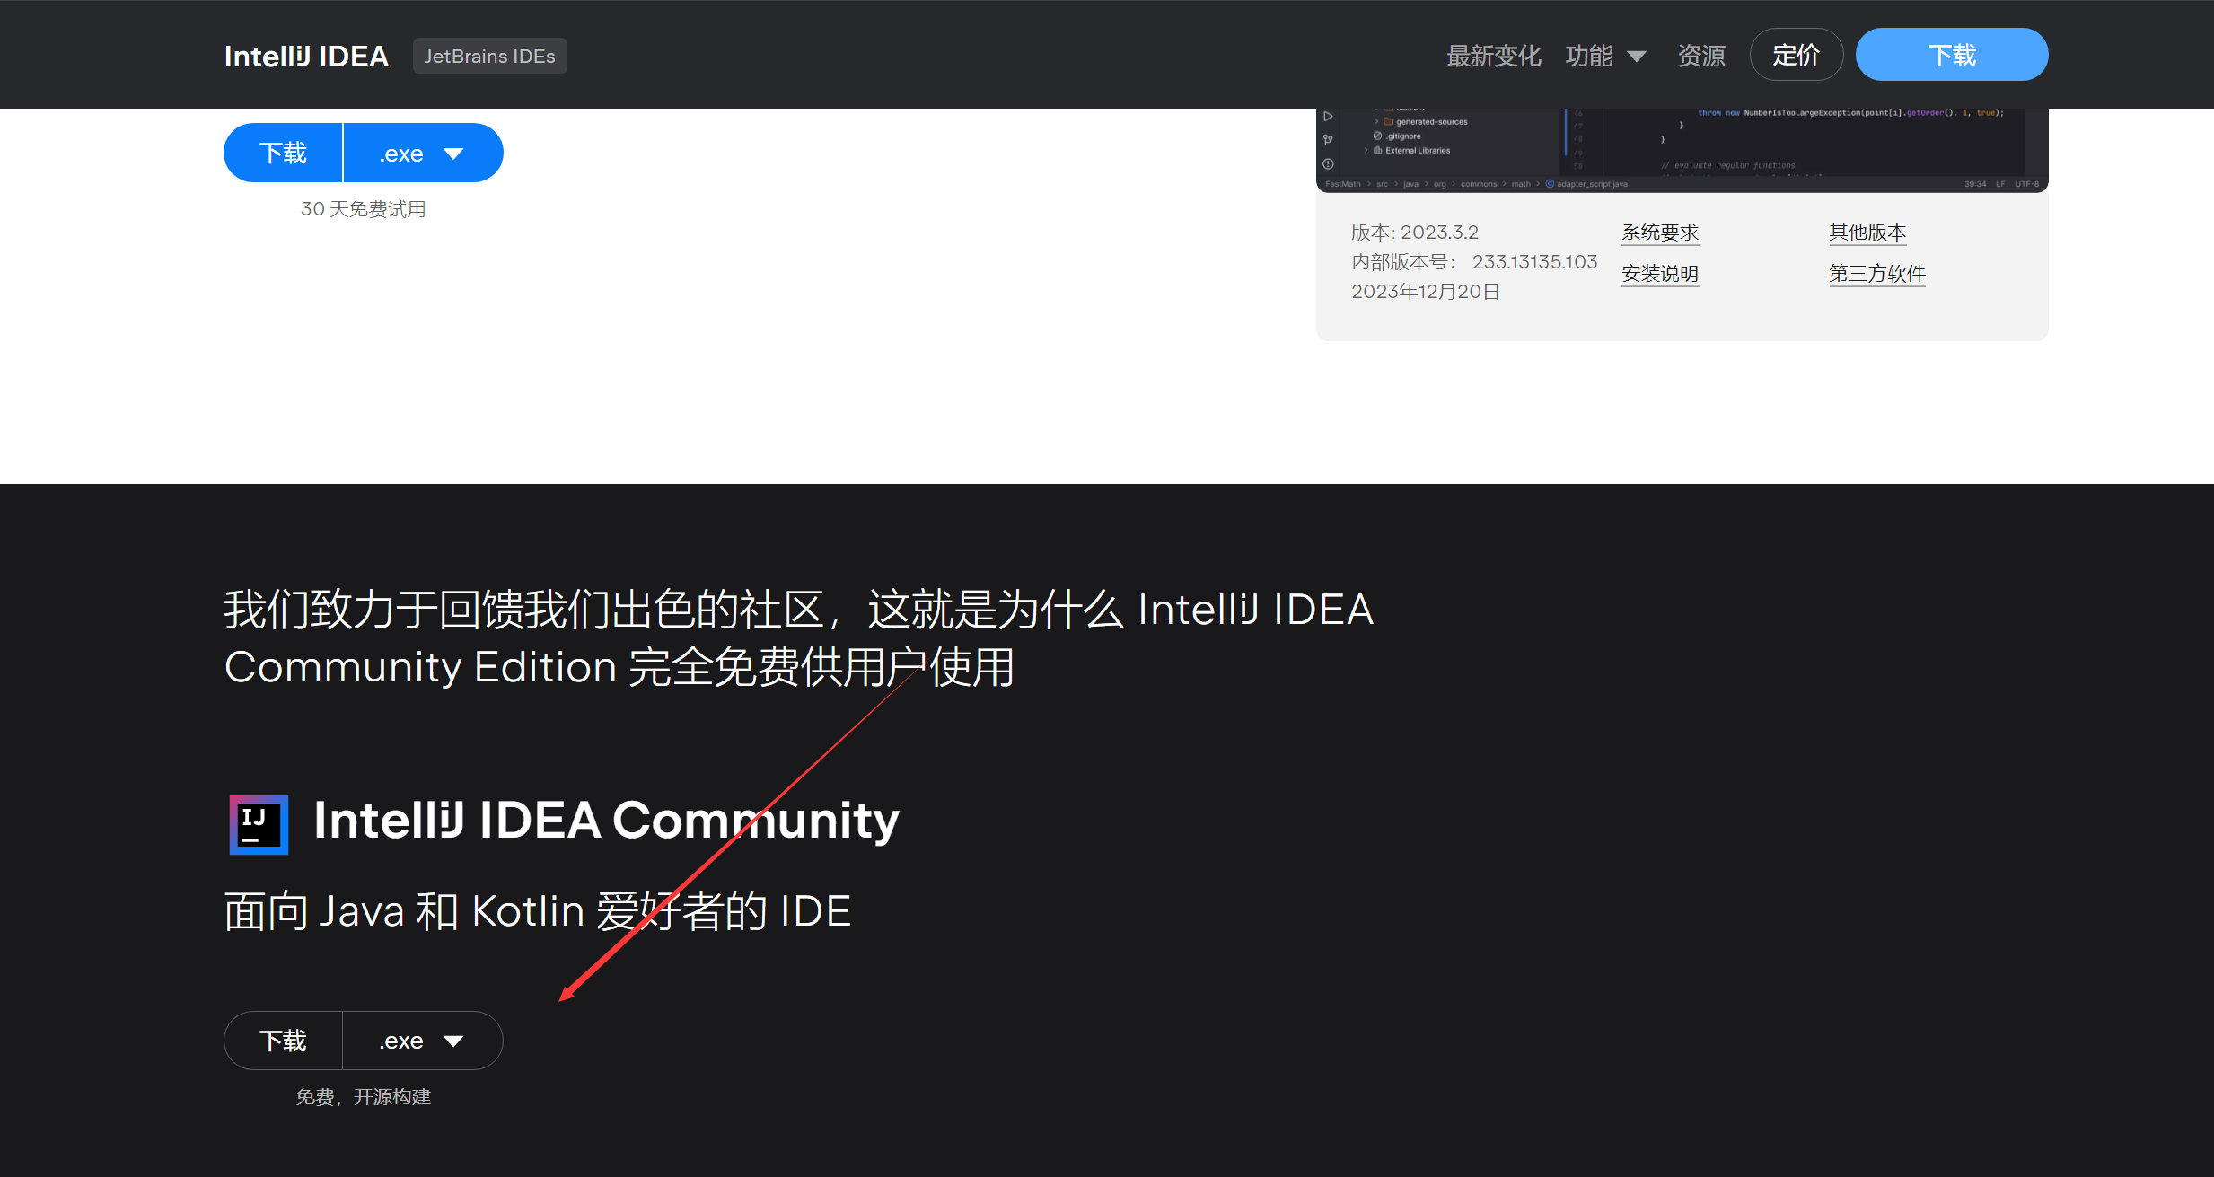Click the 面向 Java 和 Kotlin 爱好者的 IDE subtitle
2214x1177 pixels.
(x=537, y=912)
